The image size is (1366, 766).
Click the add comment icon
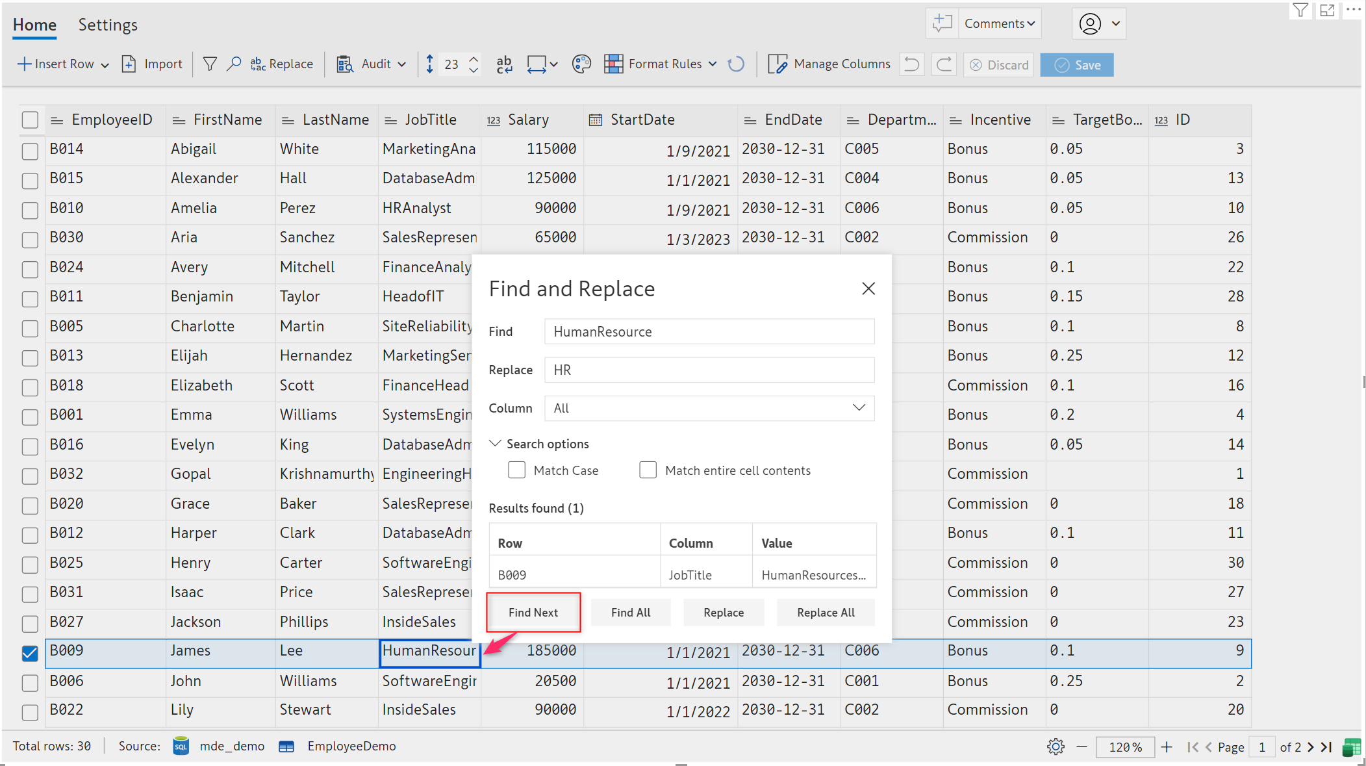[x=942, y=23]
